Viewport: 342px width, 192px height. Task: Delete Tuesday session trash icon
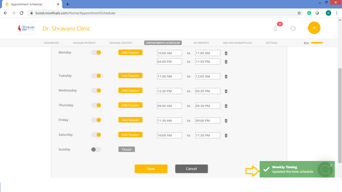(226, 76)
